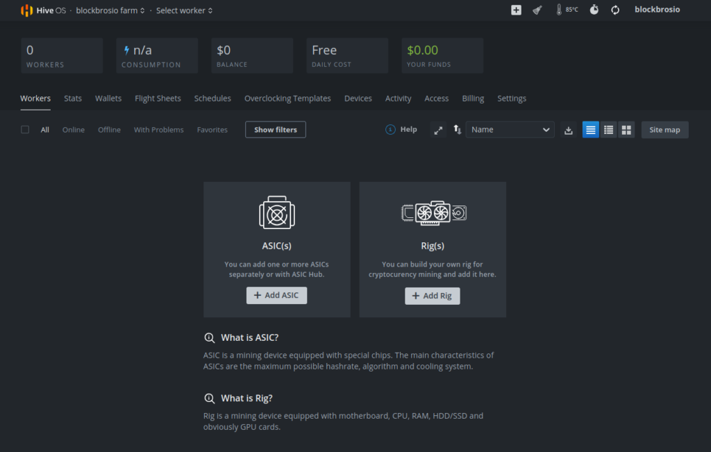The height and width of the screenshot is (452, 711).
Task: Toggle the detailed list view option
Action: click(x=608, y=129)
